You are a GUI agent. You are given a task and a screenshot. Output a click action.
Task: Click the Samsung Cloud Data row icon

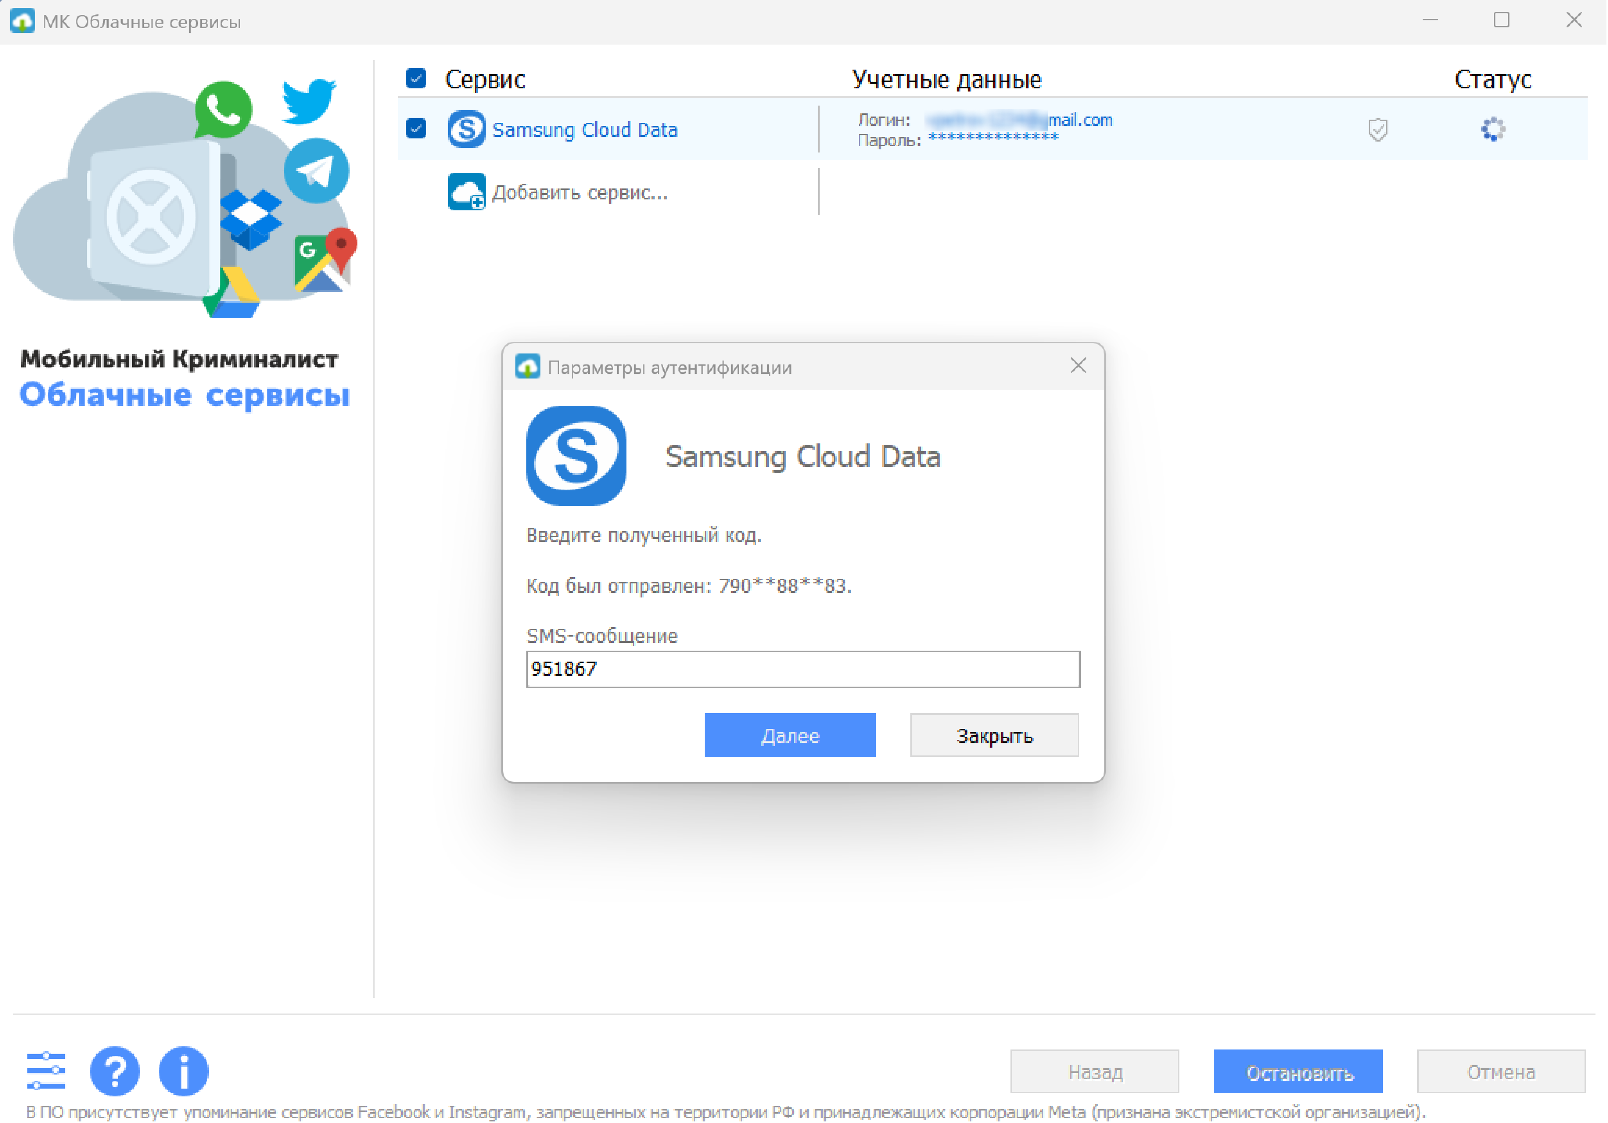[467, 129]
